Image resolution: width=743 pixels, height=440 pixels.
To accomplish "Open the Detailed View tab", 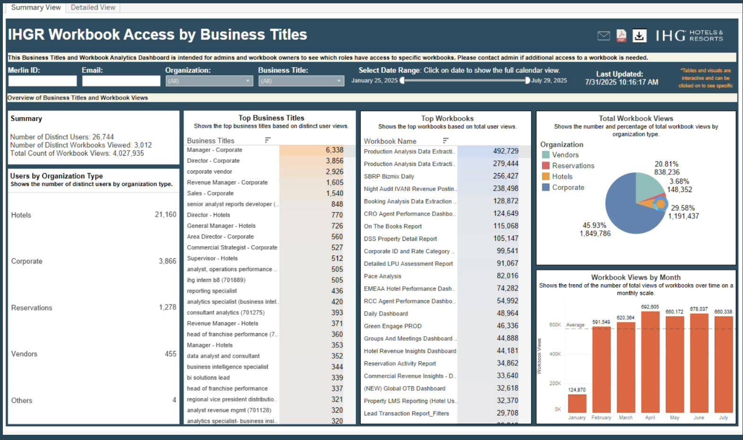I will tap(93, 8).
